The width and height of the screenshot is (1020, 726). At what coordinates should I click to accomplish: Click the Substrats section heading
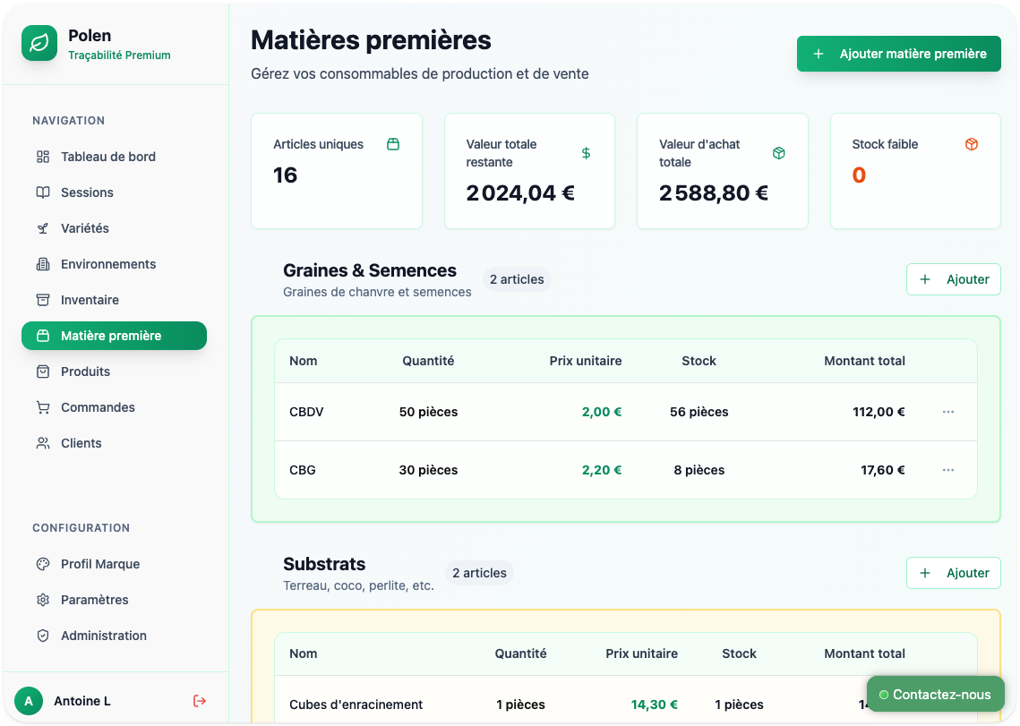click(324, 564)
